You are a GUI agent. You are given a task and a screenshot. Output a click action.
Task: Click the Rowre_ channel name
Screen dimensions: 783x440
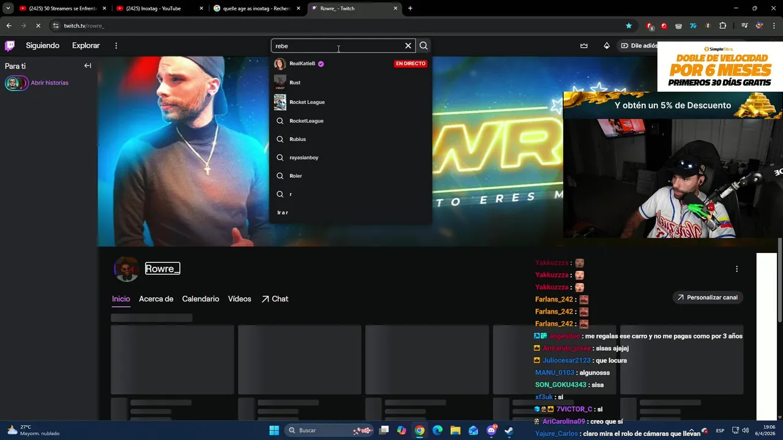(162, 269)
